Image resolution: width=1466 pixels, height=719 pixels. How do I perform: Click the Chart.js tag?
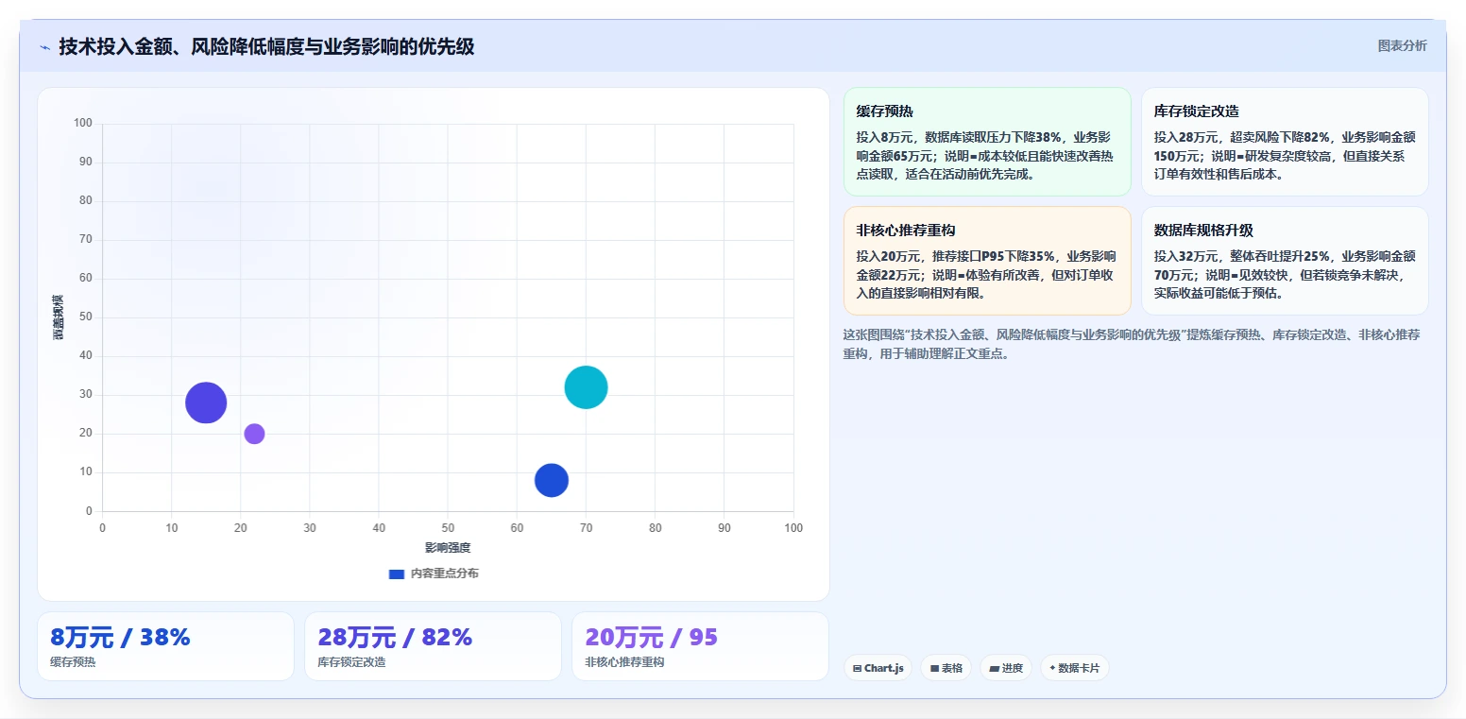878,668
